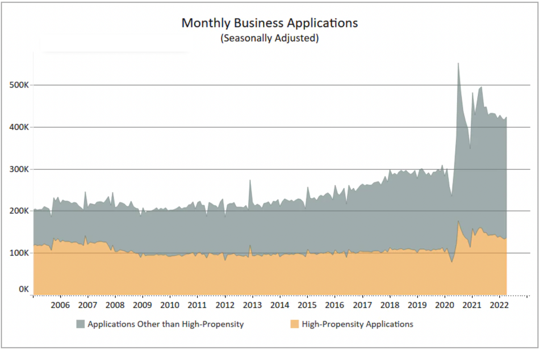Select the 300K y-axis label
This screenshot has height=350, width=540.
click(19, 169)
